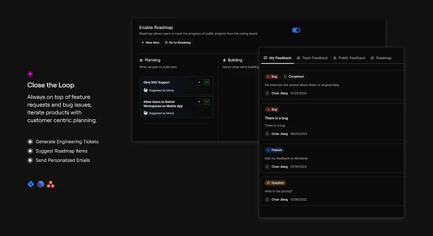Click the Chun Jiang avatar dated 12/08/2022
433x236 pixels.
(x=267, y=199)
